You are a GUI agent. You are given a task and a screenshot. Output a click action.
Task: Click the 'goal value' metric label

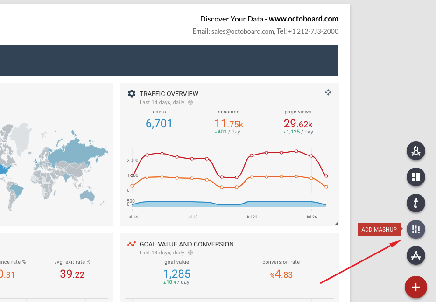pos(176,262)
